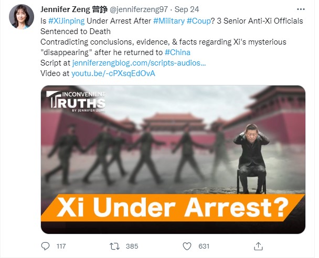
Task: Open the #Military hashtag
Action: point(169,21)
